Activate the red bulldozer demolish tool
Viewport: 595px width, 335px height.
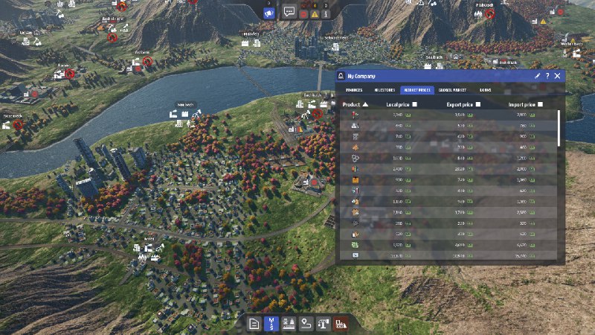(x=341, y=324)
